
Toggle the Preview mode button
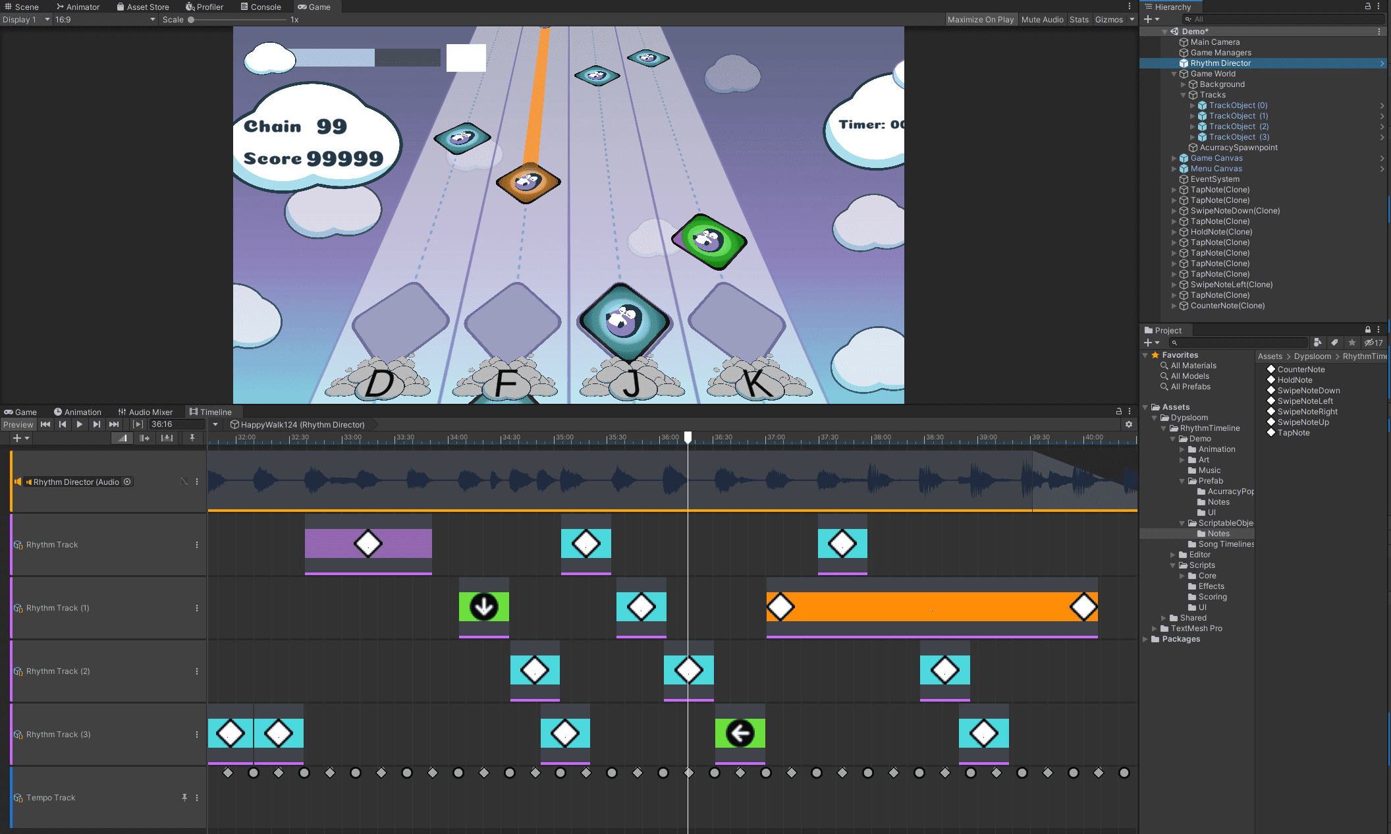coord(18,425)
